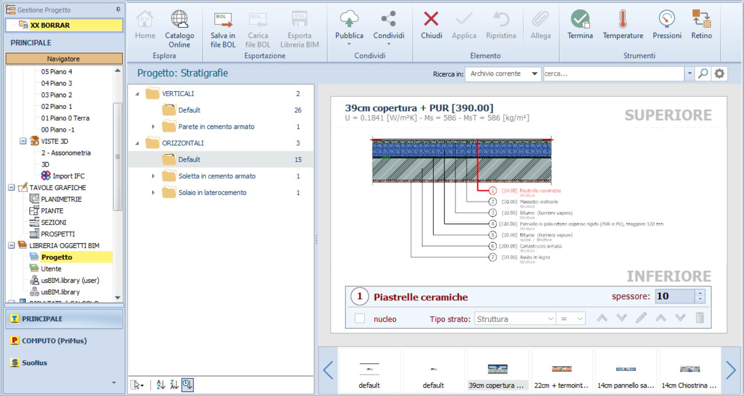Expand the Solaio in laterocemento folder
The width and height of the screenshot is (744, 396).
click(x=153, y=192)
